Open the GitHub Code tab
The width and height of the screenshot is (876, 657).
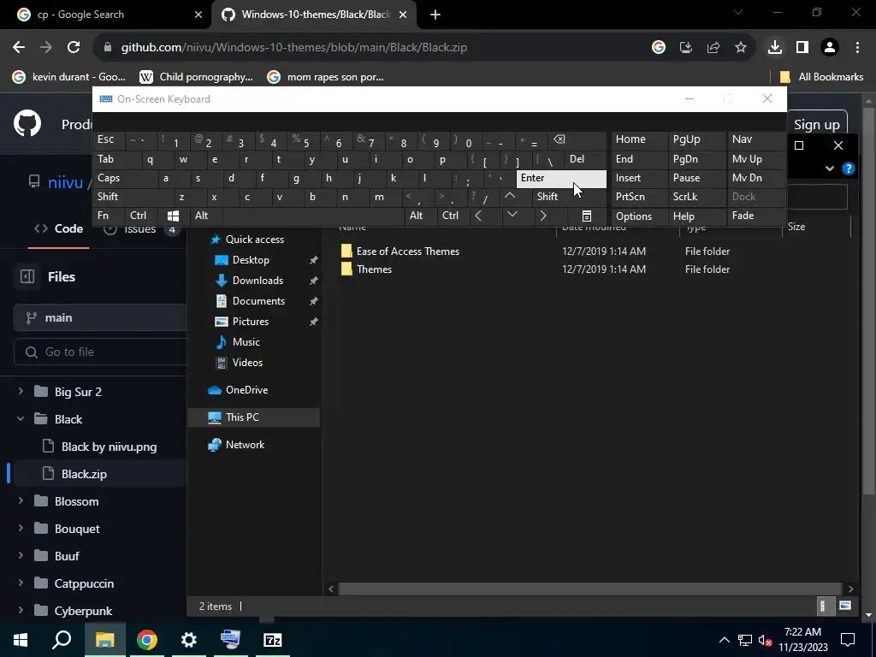tap(59, 228)
